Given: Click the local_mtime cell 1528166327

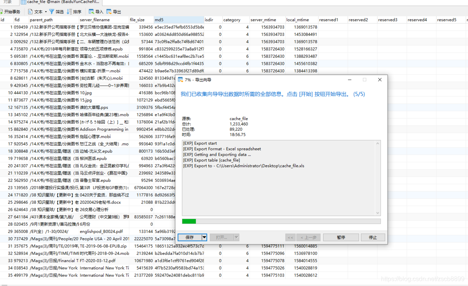Looking at the screenshot, I should [302, 49].
